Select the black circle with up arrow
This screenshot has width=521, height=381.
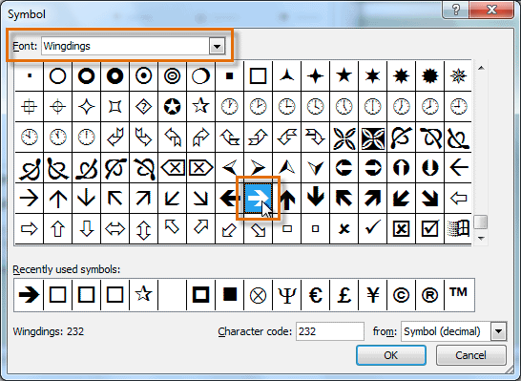(401, 168)
